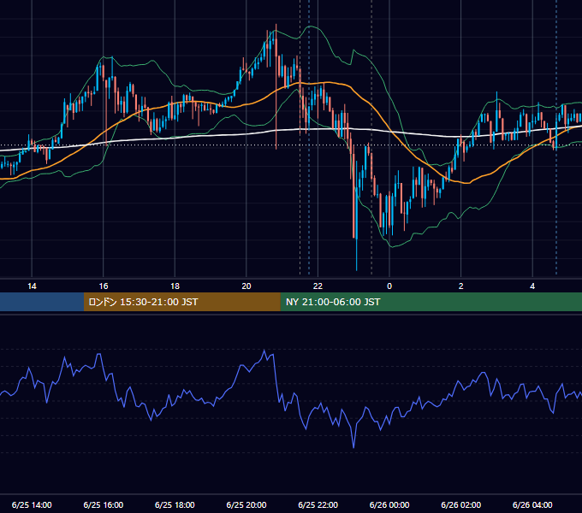Click the 6/25 18:00 date label
582x513 pixels.
pyautogui.click(x=175, y=504)
